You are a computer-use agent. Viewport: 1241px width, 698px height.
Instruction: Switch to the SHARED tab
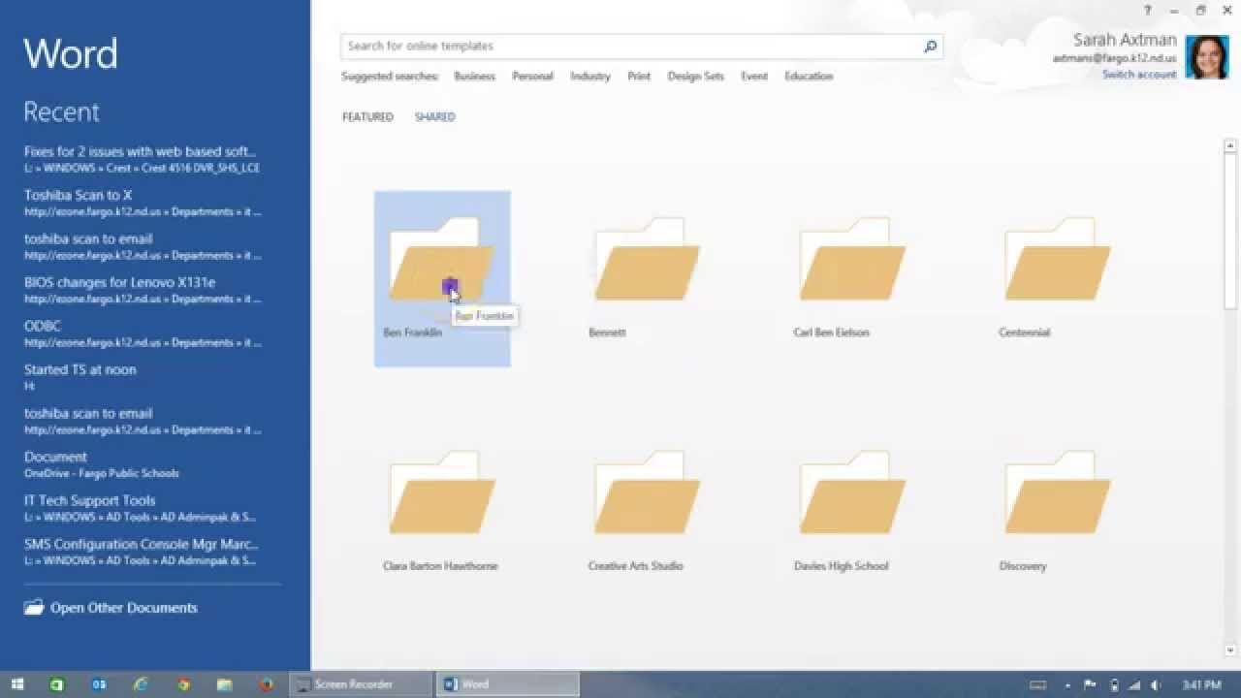434,116
